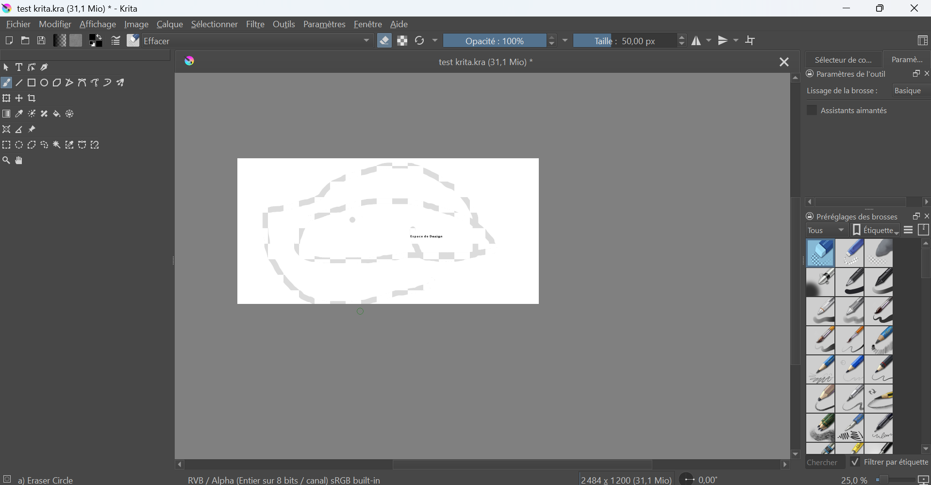Image resolution: width=931 pixels, height=485 pixels.
Task: Select the Move tool
Action: coord(19,99)
